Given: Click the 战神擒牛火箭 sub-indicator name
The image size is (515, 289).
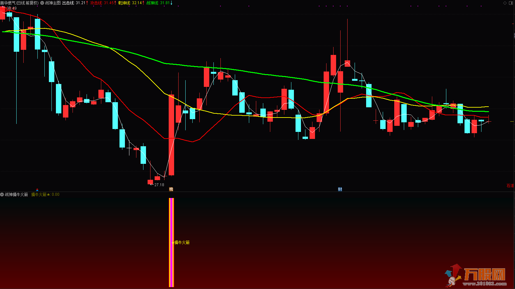Looking at the screenshot, I should tap(16, 194).
